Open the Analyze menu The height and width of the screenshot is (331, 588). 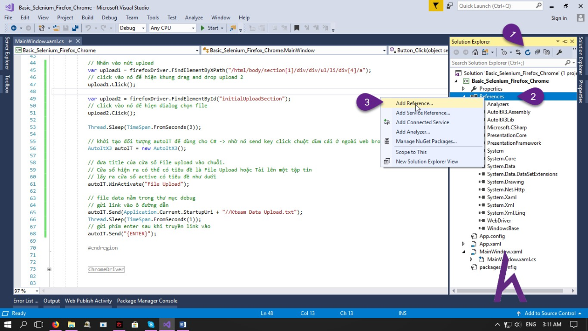tap(194, 17)
